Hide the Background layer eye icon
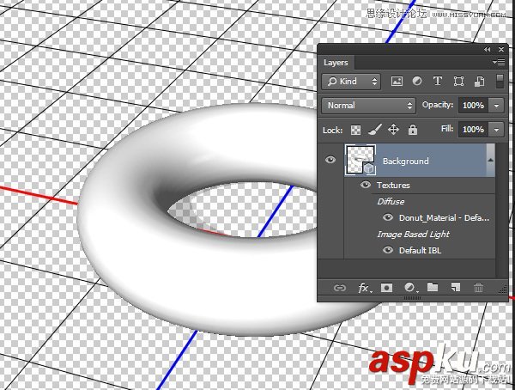Image resolution: width=515 pixels, height=390 pixels. 330,160
